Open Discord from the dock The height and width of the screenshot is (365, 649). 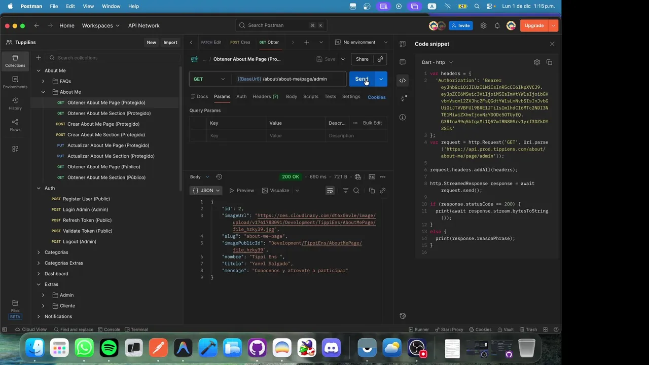click(332, 348)
